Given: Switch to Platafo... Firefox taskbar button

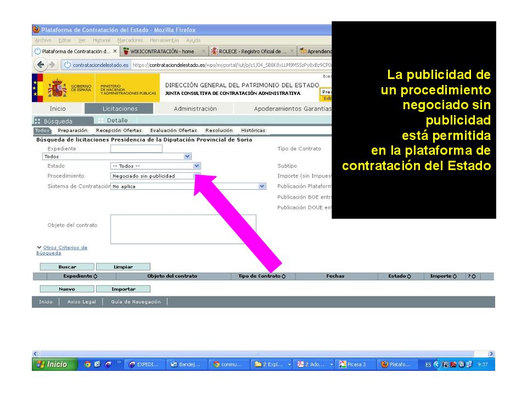Looking at the screenshot, I should [x=397, y=364].
